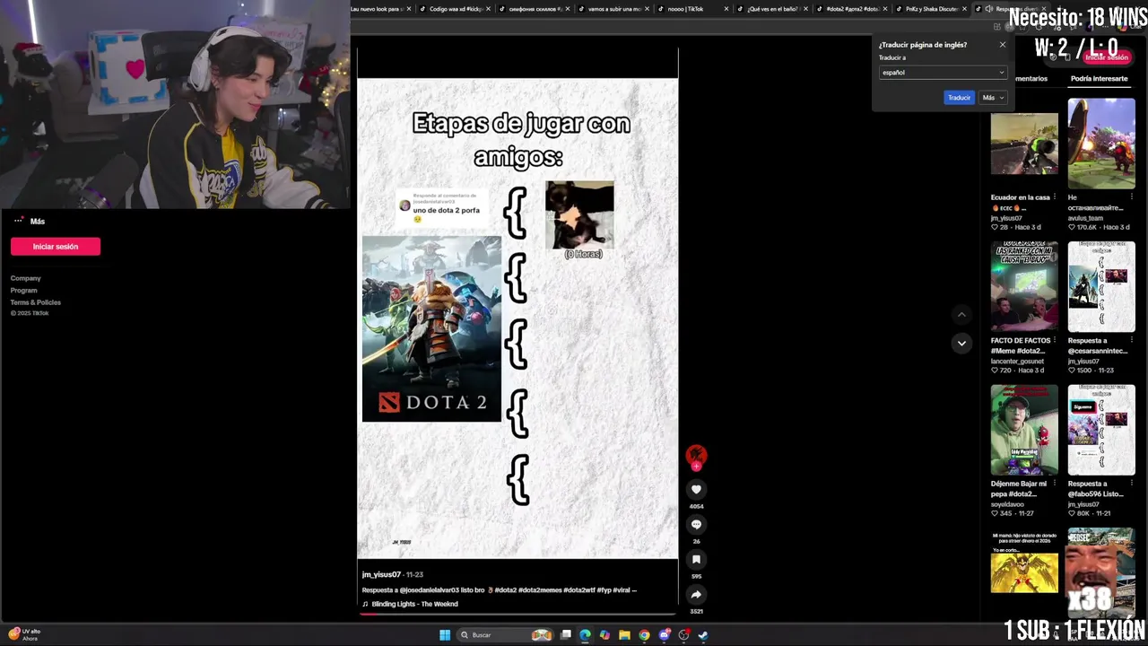Open 'FACTO DE FACTOS' recommended video
This screenshot has height=646, width=1148.
point(1024,286)
